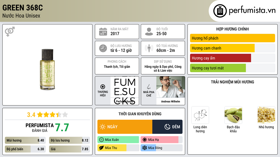Screen dimensions: 280x157
Task: Click the Độ lưu hương 8.12 score bar
Action: 70,140
